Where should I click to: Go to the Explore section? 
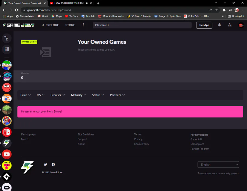pyautogui.click(x=50, y=25)
